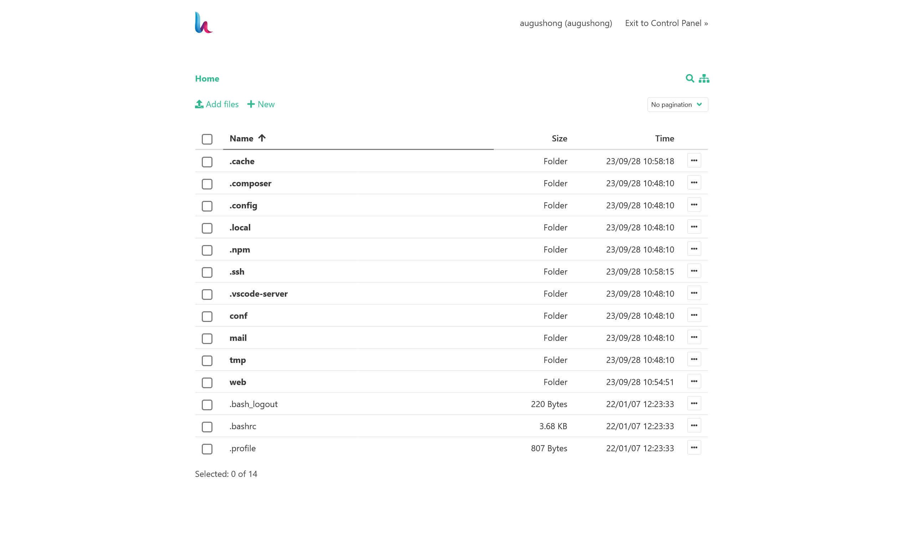
Task: Open the three-dot menu for .cache
Action: click(x=694, y=161)
